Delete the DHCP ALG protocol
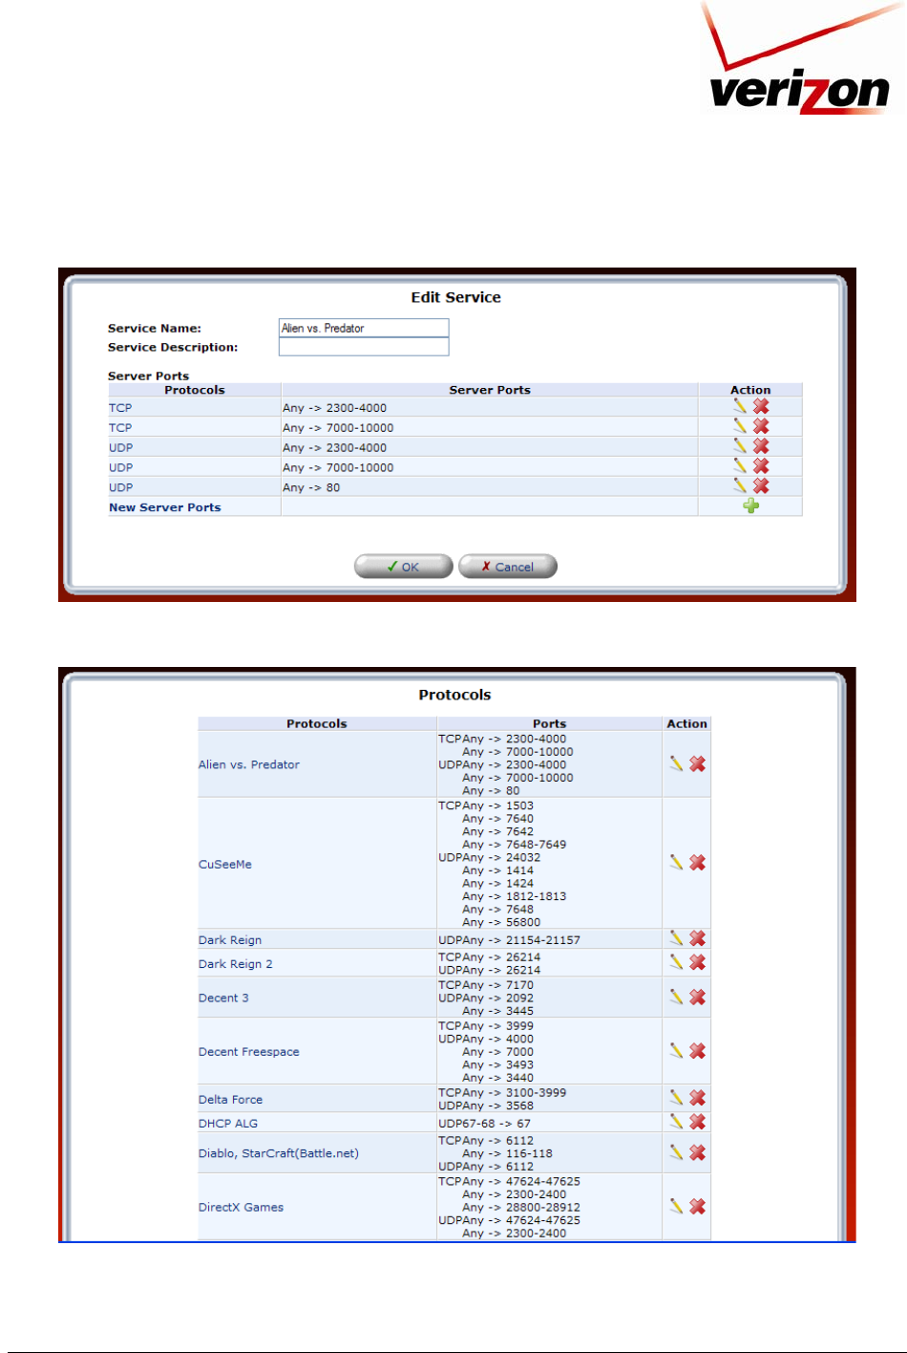The image size is (907, 1353). (x=698, y=1122)
